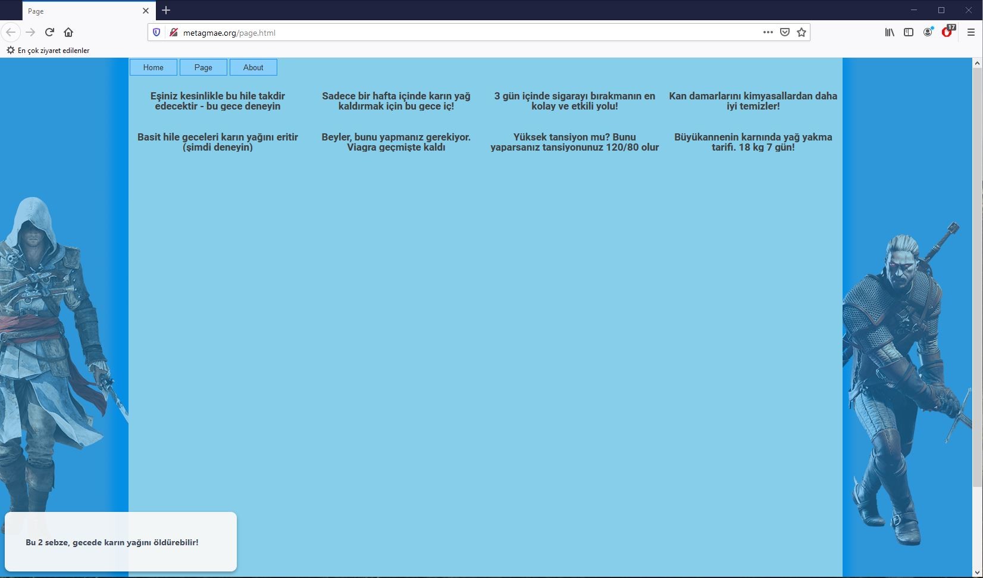Go back with the browser back arrow
The height and width of the screenshot is (578, 983).
coord(11,32)
